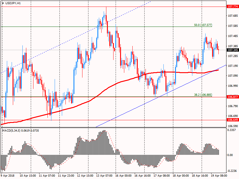Click the 50.0 (107.577) Fibonacci label
The width and height of the screenshot is (239, 179).
(203, 25)
